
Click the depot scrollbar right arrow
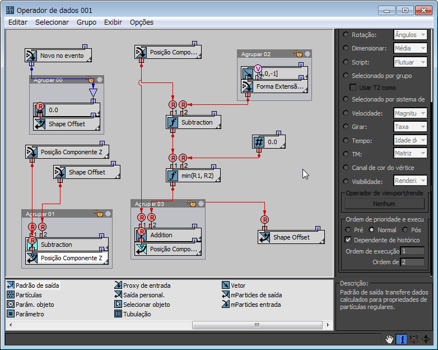pyautogui.click(x=328, y=325)
